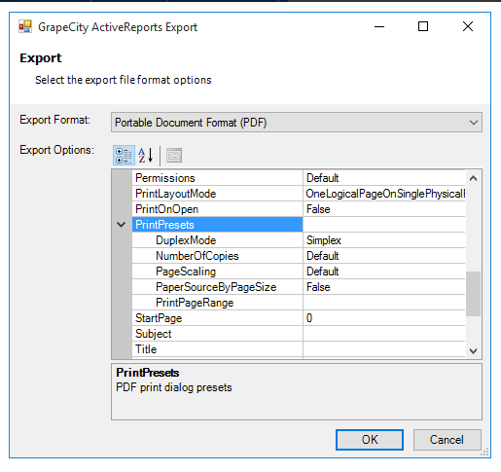
Task: Click the property grid scroll up arrow
Action: (473, 178)
